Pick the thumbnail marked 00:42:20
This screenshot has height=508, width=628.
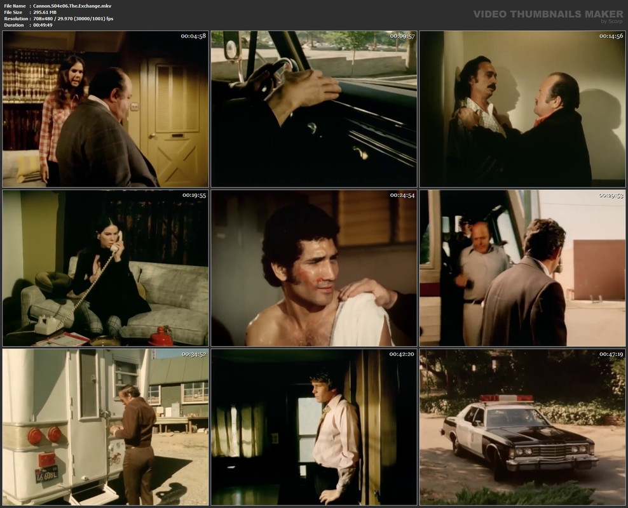[x=314, y=427]
